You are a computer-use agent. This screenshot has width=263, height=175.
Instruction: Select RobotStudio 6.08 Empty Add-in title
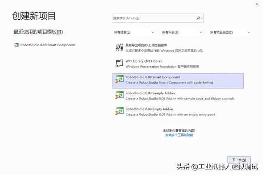[149, 109]
